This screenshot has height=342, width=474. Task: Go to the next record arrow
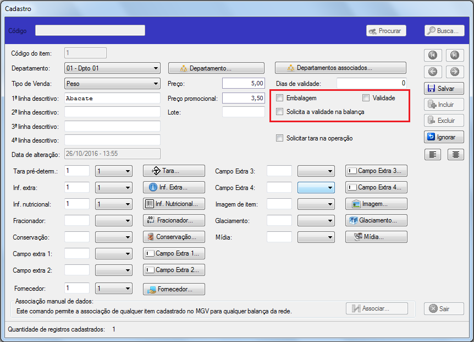pyautogui.click(x=454, y=72)
